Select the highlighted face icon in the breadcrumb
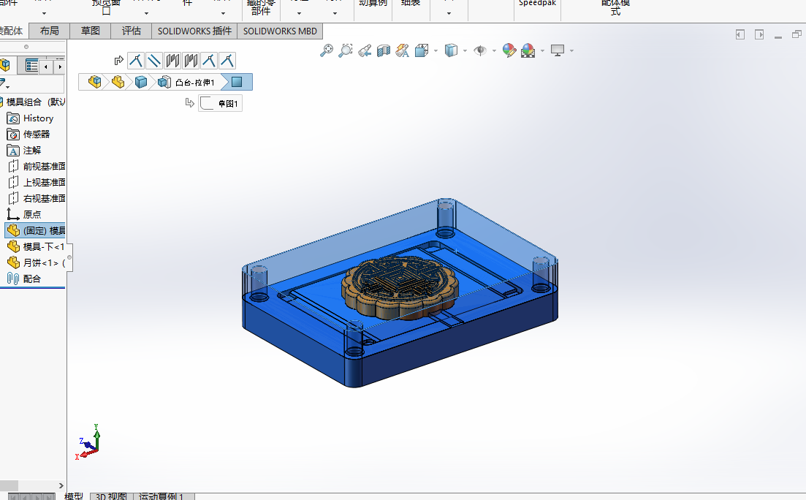The image size is (806, 500). click(x=237, y=82)
